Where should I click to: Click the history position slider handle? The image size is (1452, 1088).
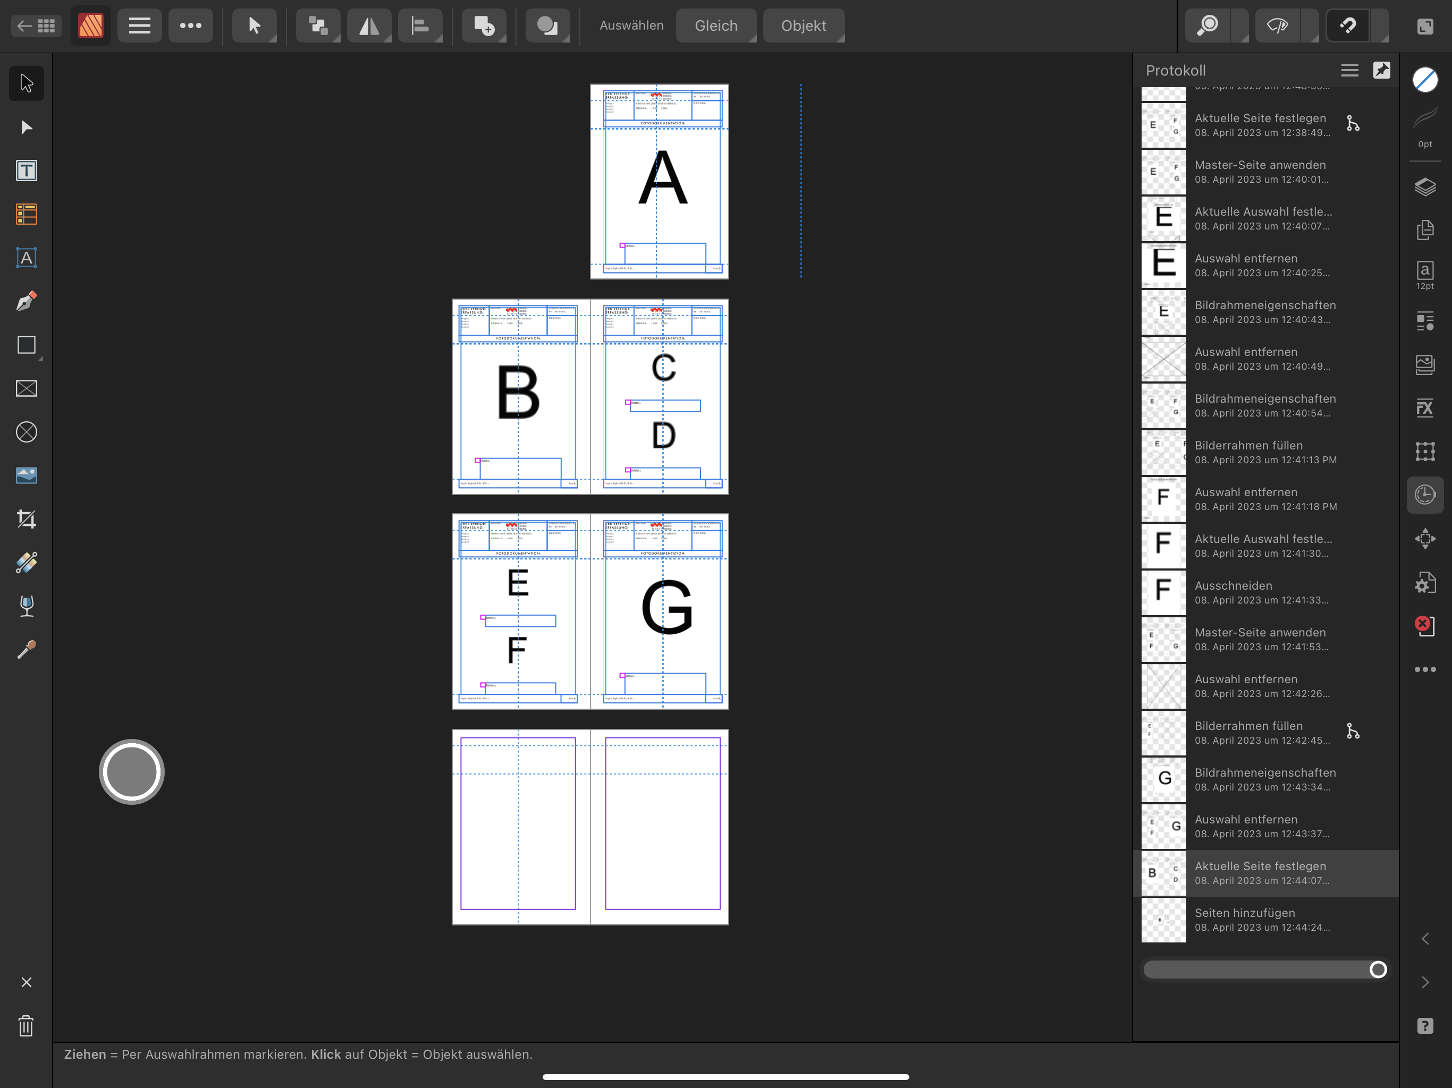1378,969
